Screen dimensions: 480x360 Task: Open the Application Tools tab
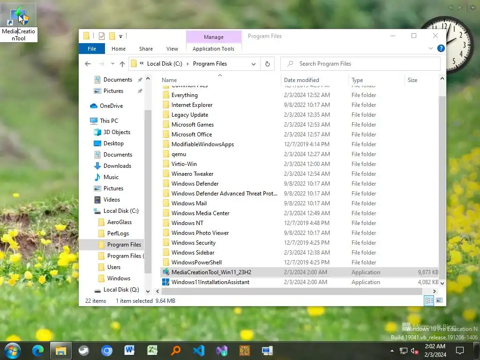[x=213, y=49]
